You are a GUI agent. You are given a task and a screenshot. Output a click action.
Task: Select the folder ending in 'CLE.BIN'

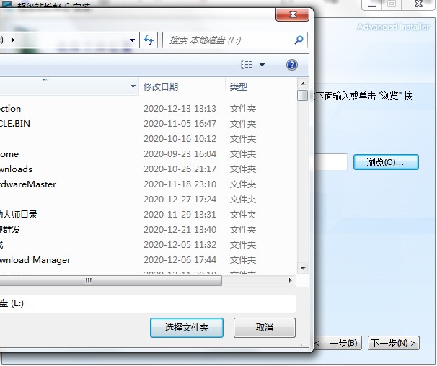click(x=14, y=123)
